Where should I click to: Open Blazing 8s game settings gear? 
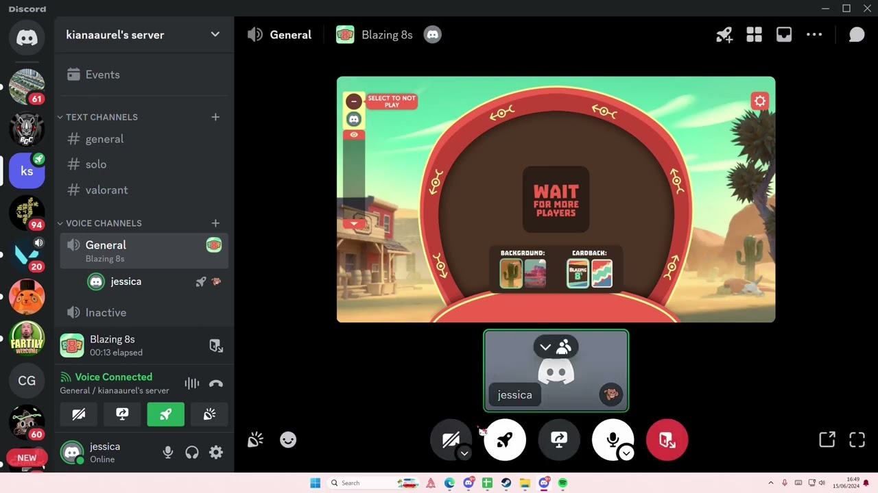tap(760, 101)
